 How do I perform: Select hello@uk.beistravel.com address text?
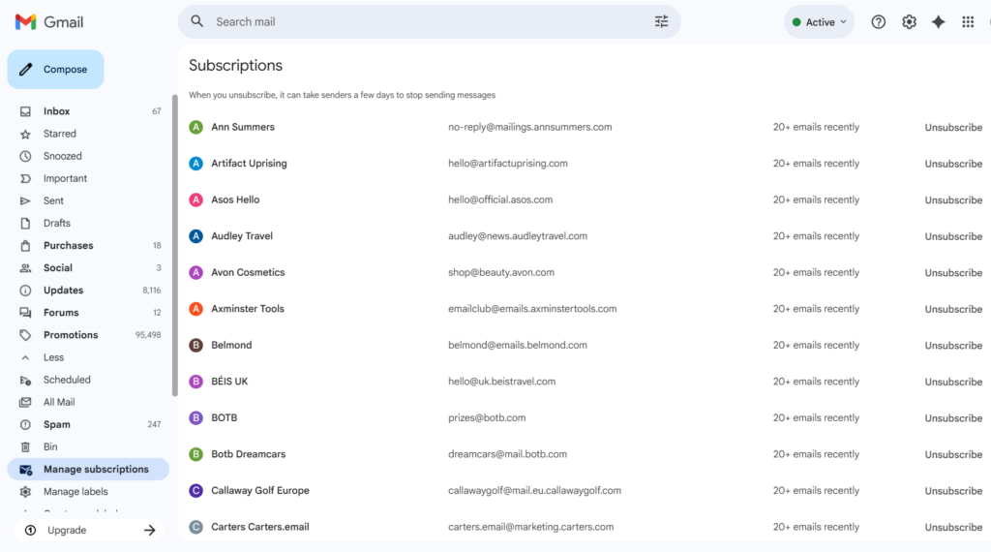pos(502,382)
